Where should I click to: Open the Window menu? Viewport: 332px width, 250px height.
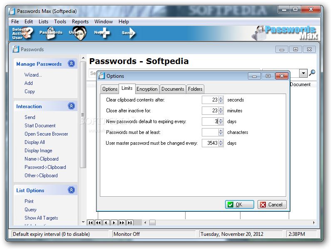click(x=104, y=22)
